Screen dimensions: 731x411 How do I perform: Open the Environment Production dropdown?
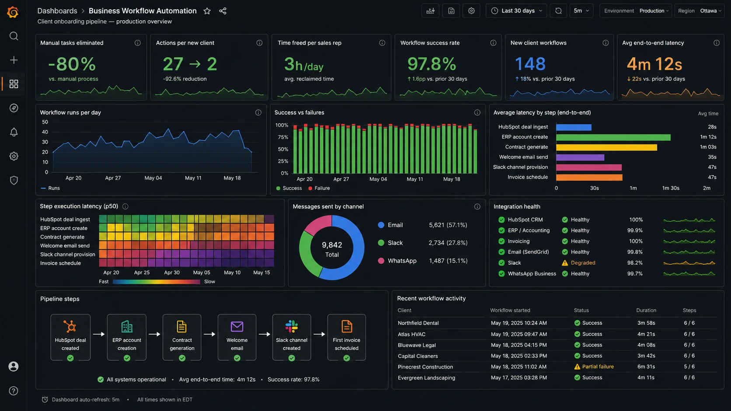[x=636, y=11]
